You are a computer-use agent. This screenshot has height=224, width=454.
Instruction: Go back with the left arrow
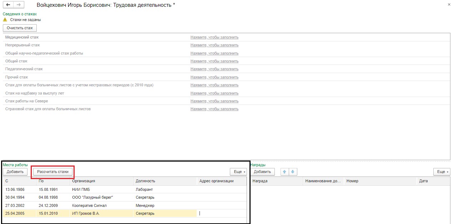tap(8, 5)
